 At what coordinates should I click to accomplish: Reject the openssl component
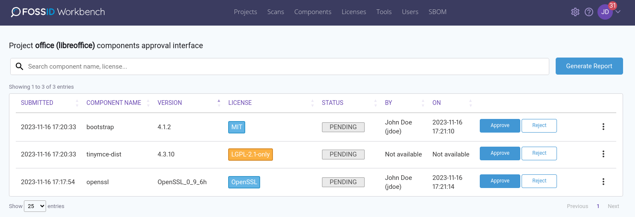tap(539, 181)
